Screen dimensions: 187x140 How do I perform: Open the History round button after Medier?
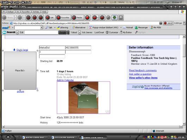tap(87, 18)
